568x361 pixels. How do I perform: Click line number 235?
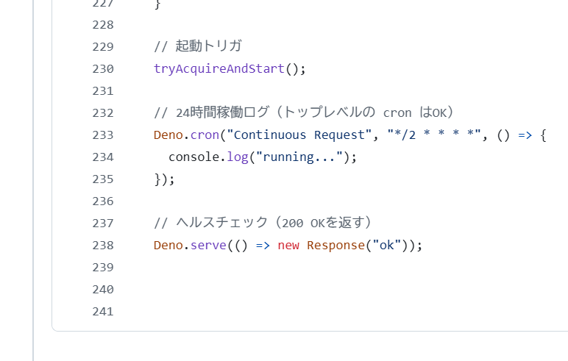coord(103,179)
